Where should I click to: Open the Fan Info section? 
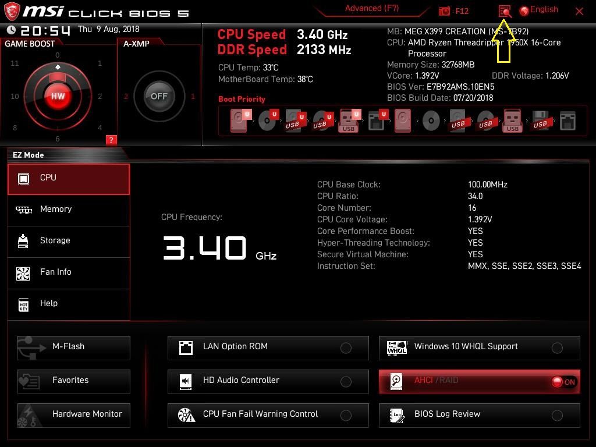pos(69,274)
